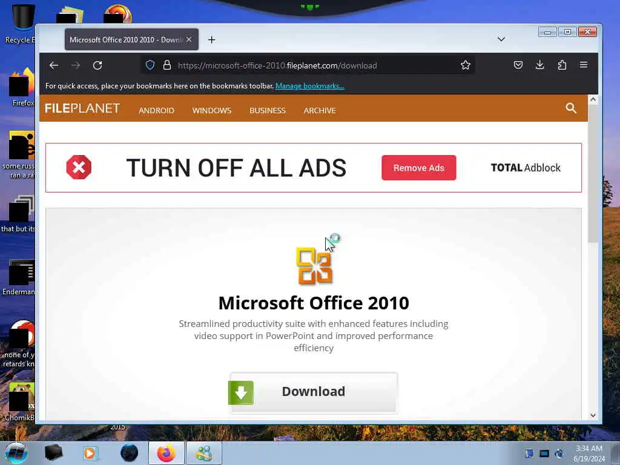Click the green download arrow icon
Viewport: 620px width, 465px height.
coord(241,392)
